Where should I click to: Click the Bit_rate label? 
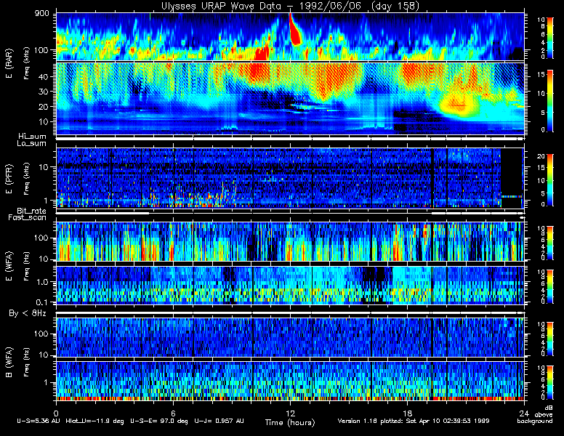tap(31, 211)
